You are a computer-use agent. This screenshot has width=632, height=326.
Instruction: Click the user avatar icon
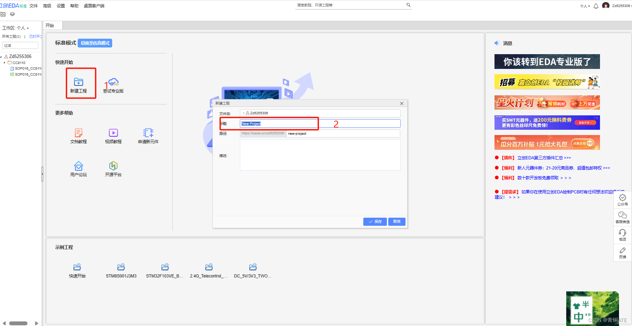pyautogui.click(x=606, y=6)
